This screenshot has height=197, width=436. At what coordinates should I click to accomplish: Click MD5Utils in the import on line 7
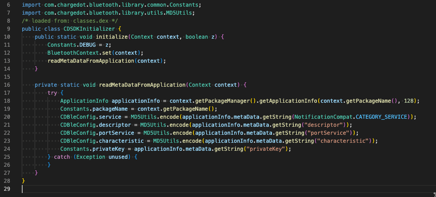coord(180,13)
